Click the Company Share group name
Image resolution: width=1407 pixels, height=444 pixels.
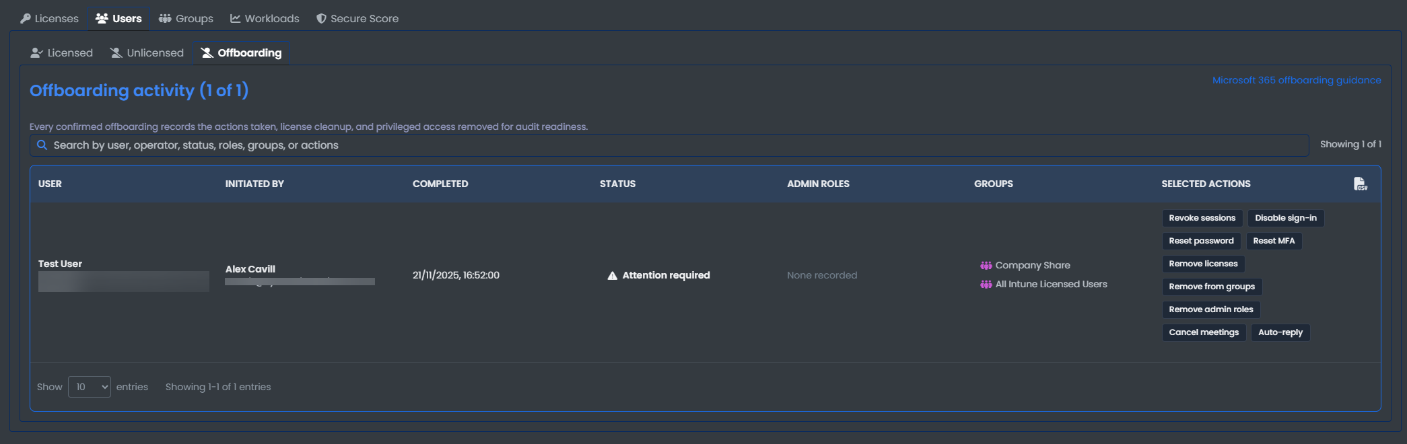1033,266
